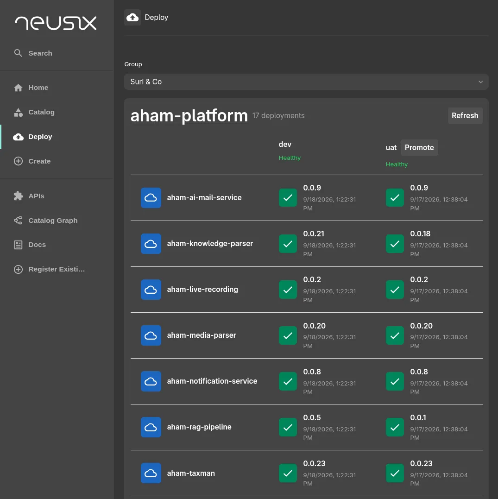Open Create from the sidebar
This screenshot has height=499, width=498.
click(x=57, y=161)
